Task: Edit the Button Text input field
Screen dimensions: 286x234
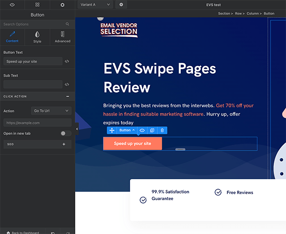Action: click(x=33, y=61)
